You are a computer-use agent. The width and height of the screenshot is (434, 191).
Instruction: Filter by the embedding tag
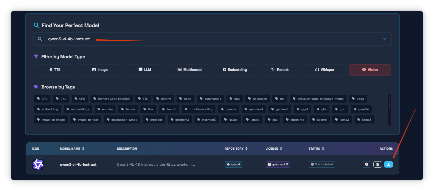pyautogui.click(x=48, y=109)
